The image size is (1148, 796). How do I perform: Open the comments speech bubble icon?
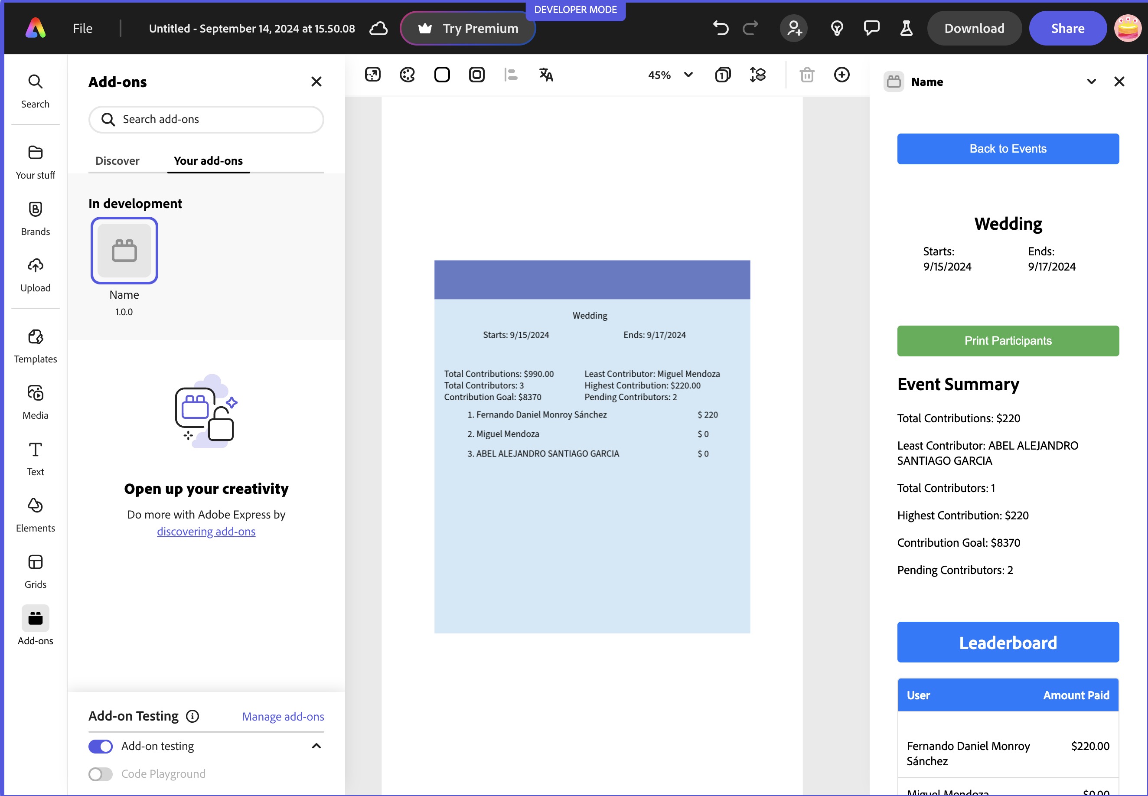pos(871,29)
